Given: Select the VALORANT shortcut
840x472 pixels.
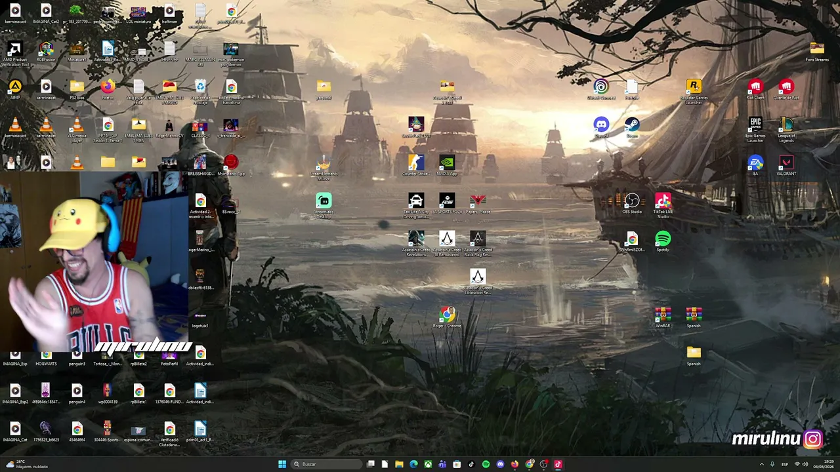Looking at the screenshot, I should 786,166.
